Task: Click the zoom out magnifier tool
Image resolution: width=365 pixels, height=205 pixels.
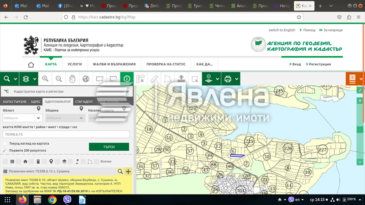Action: tap(59, 79)
